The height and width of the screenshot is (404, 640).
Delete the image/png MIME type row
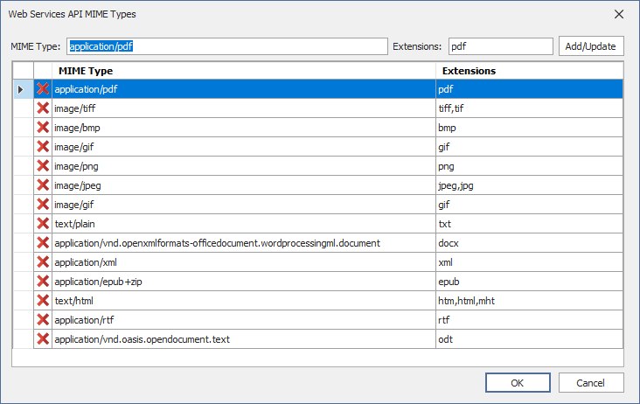[43, 165]
